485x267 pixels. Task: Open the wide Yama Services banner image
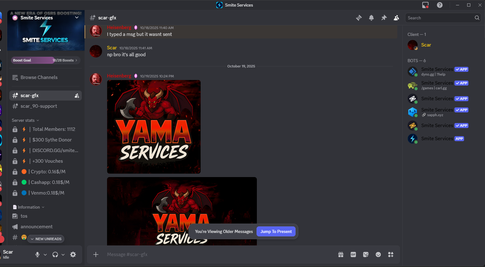pyautogui.click(x=182, y=211)
